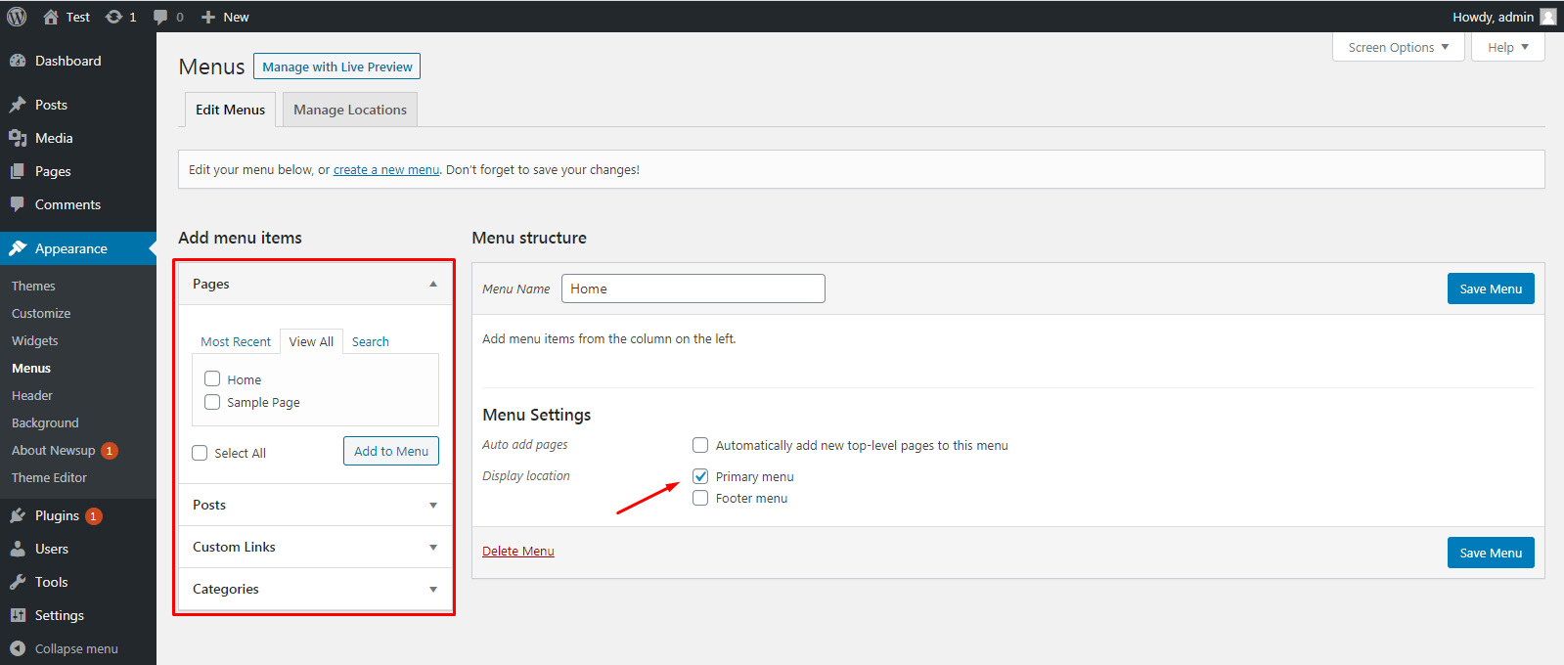Open Background in Appearance submenu
Viewport: 1564px width, 665px height.
45,423
